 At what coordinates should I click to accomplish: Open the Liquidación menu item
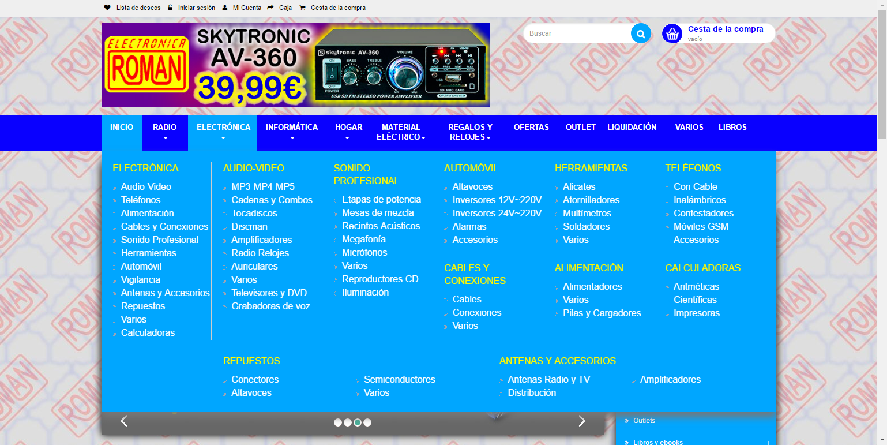point(632,127)
